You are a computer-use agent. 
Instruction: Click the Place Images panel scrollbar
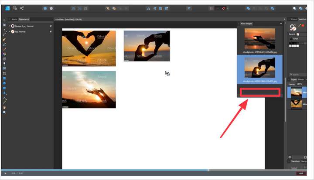(285, 100)
